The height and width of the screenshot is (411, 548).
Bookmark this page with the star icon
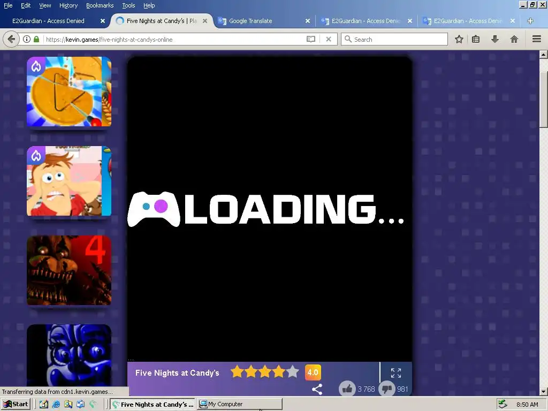point(459,39)
